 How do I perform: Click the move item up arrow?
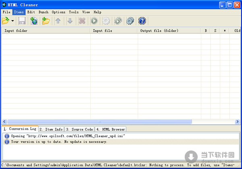point(58,21)
